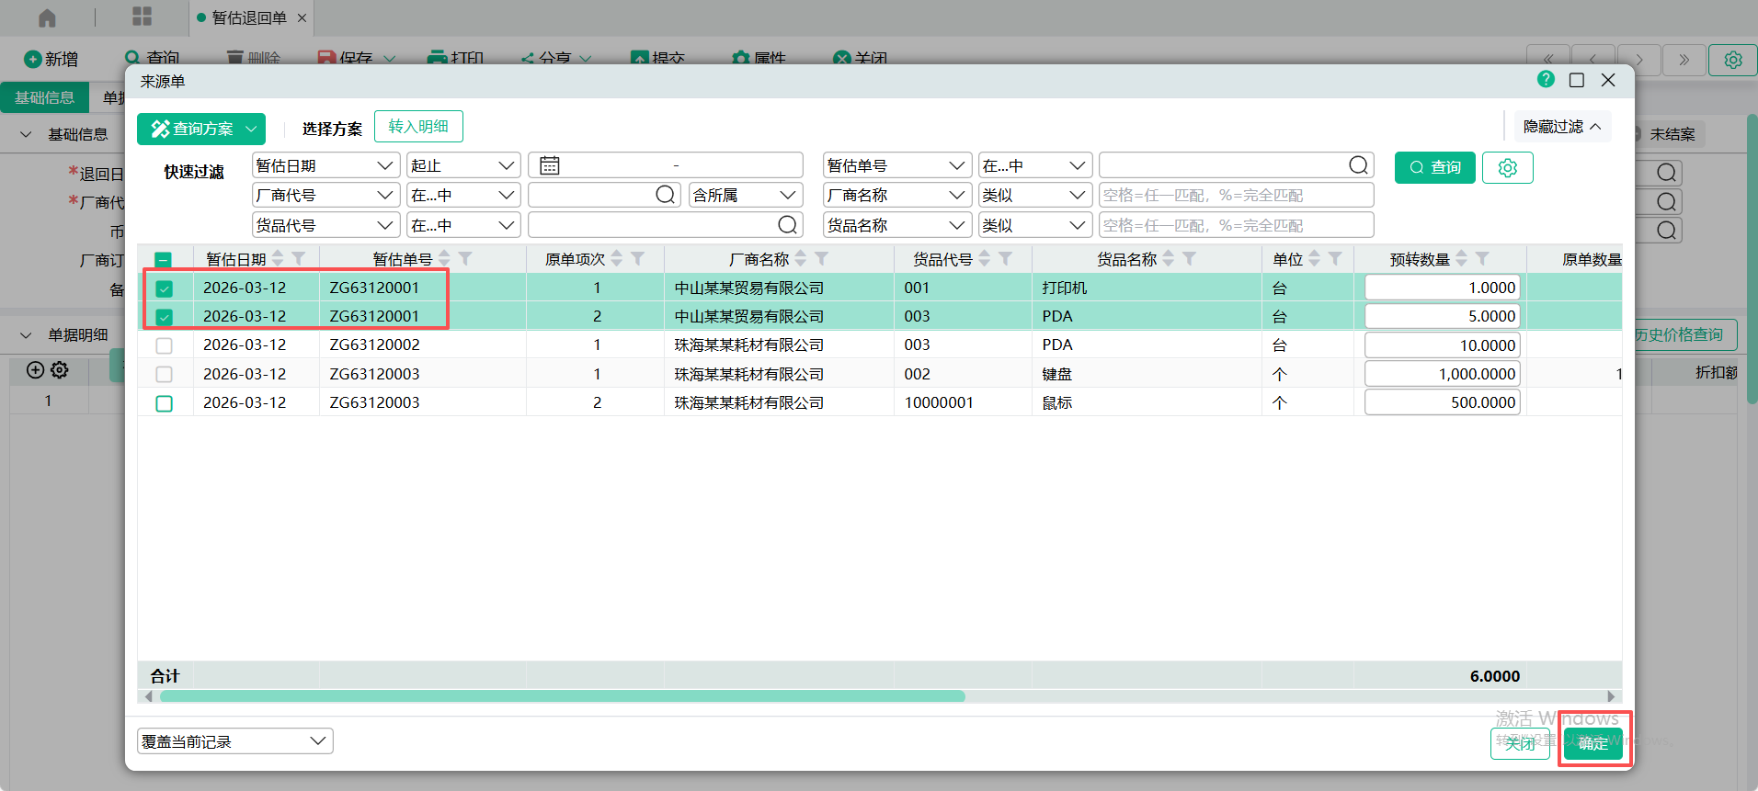Click the green 确定 button
1758x791 pixels.
(x=1592, y=743)
